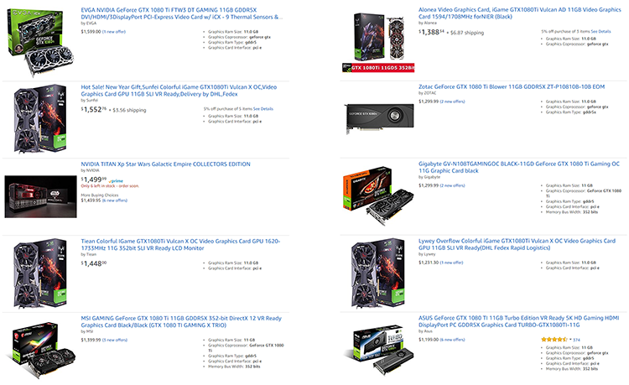Open the EVGA GTX 1080 Ti FTW3 product image
Viewport: 629px width, 385px height.
click(40, 42)
